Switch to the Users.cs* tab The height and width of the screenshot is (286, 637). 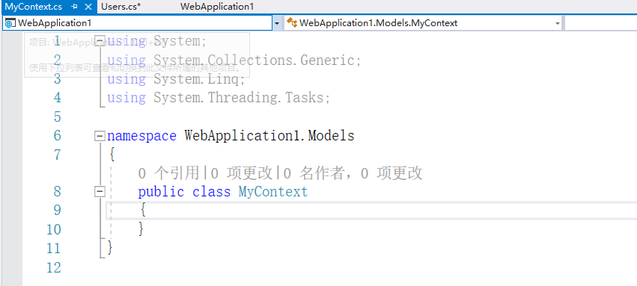121,7
